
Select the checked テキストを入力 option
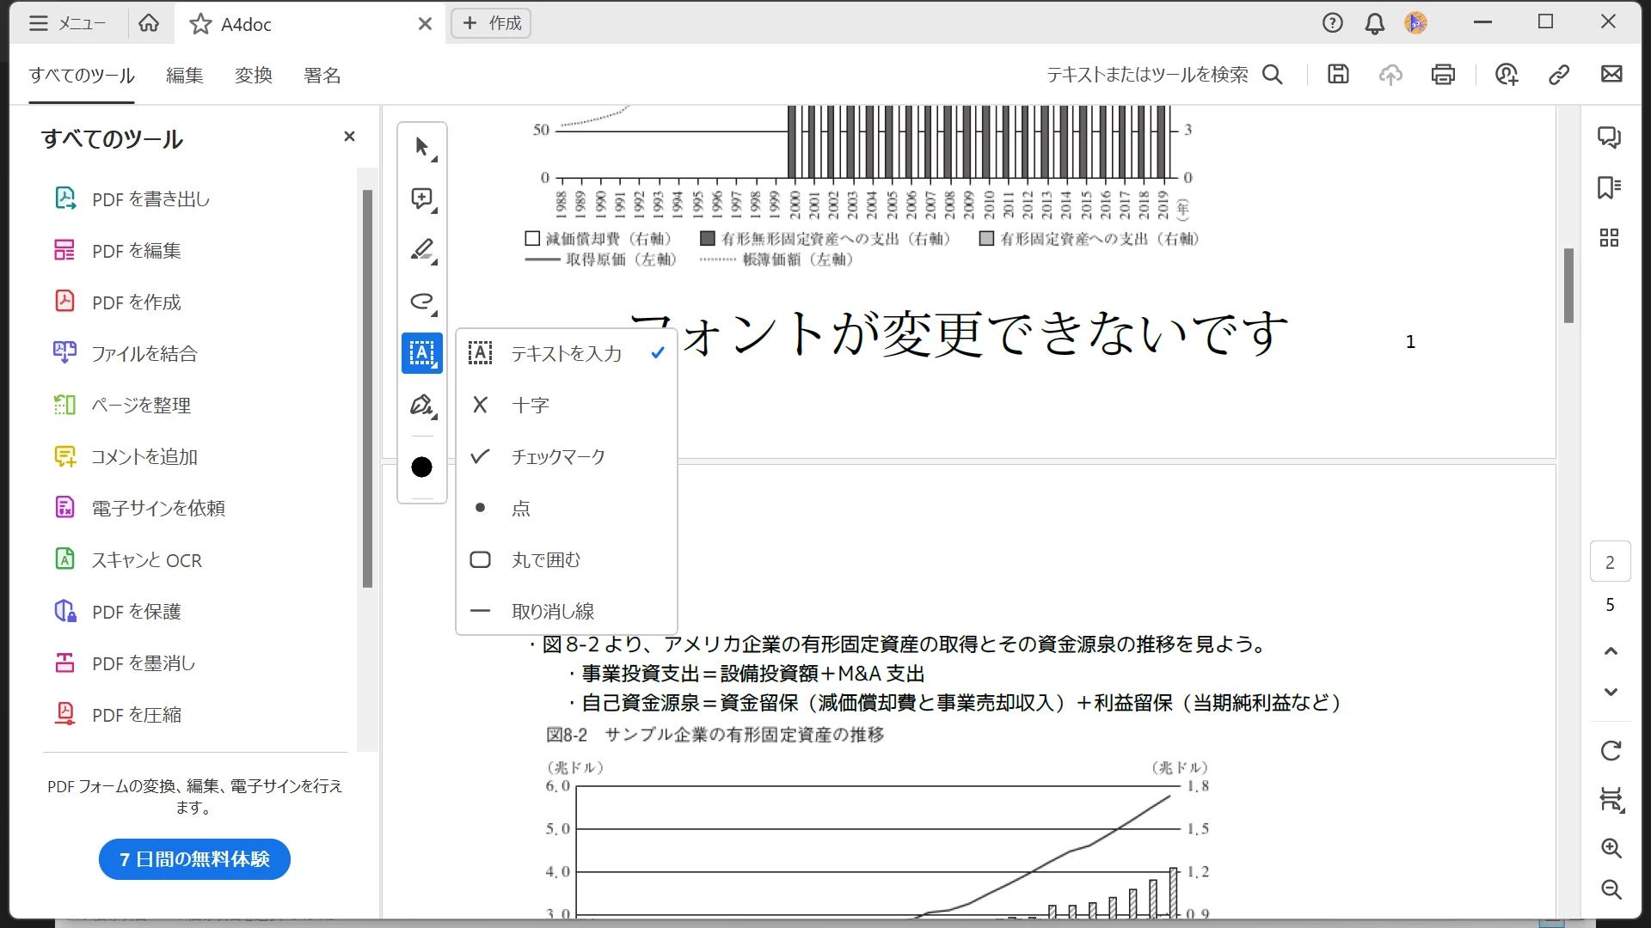pos(566,353)
